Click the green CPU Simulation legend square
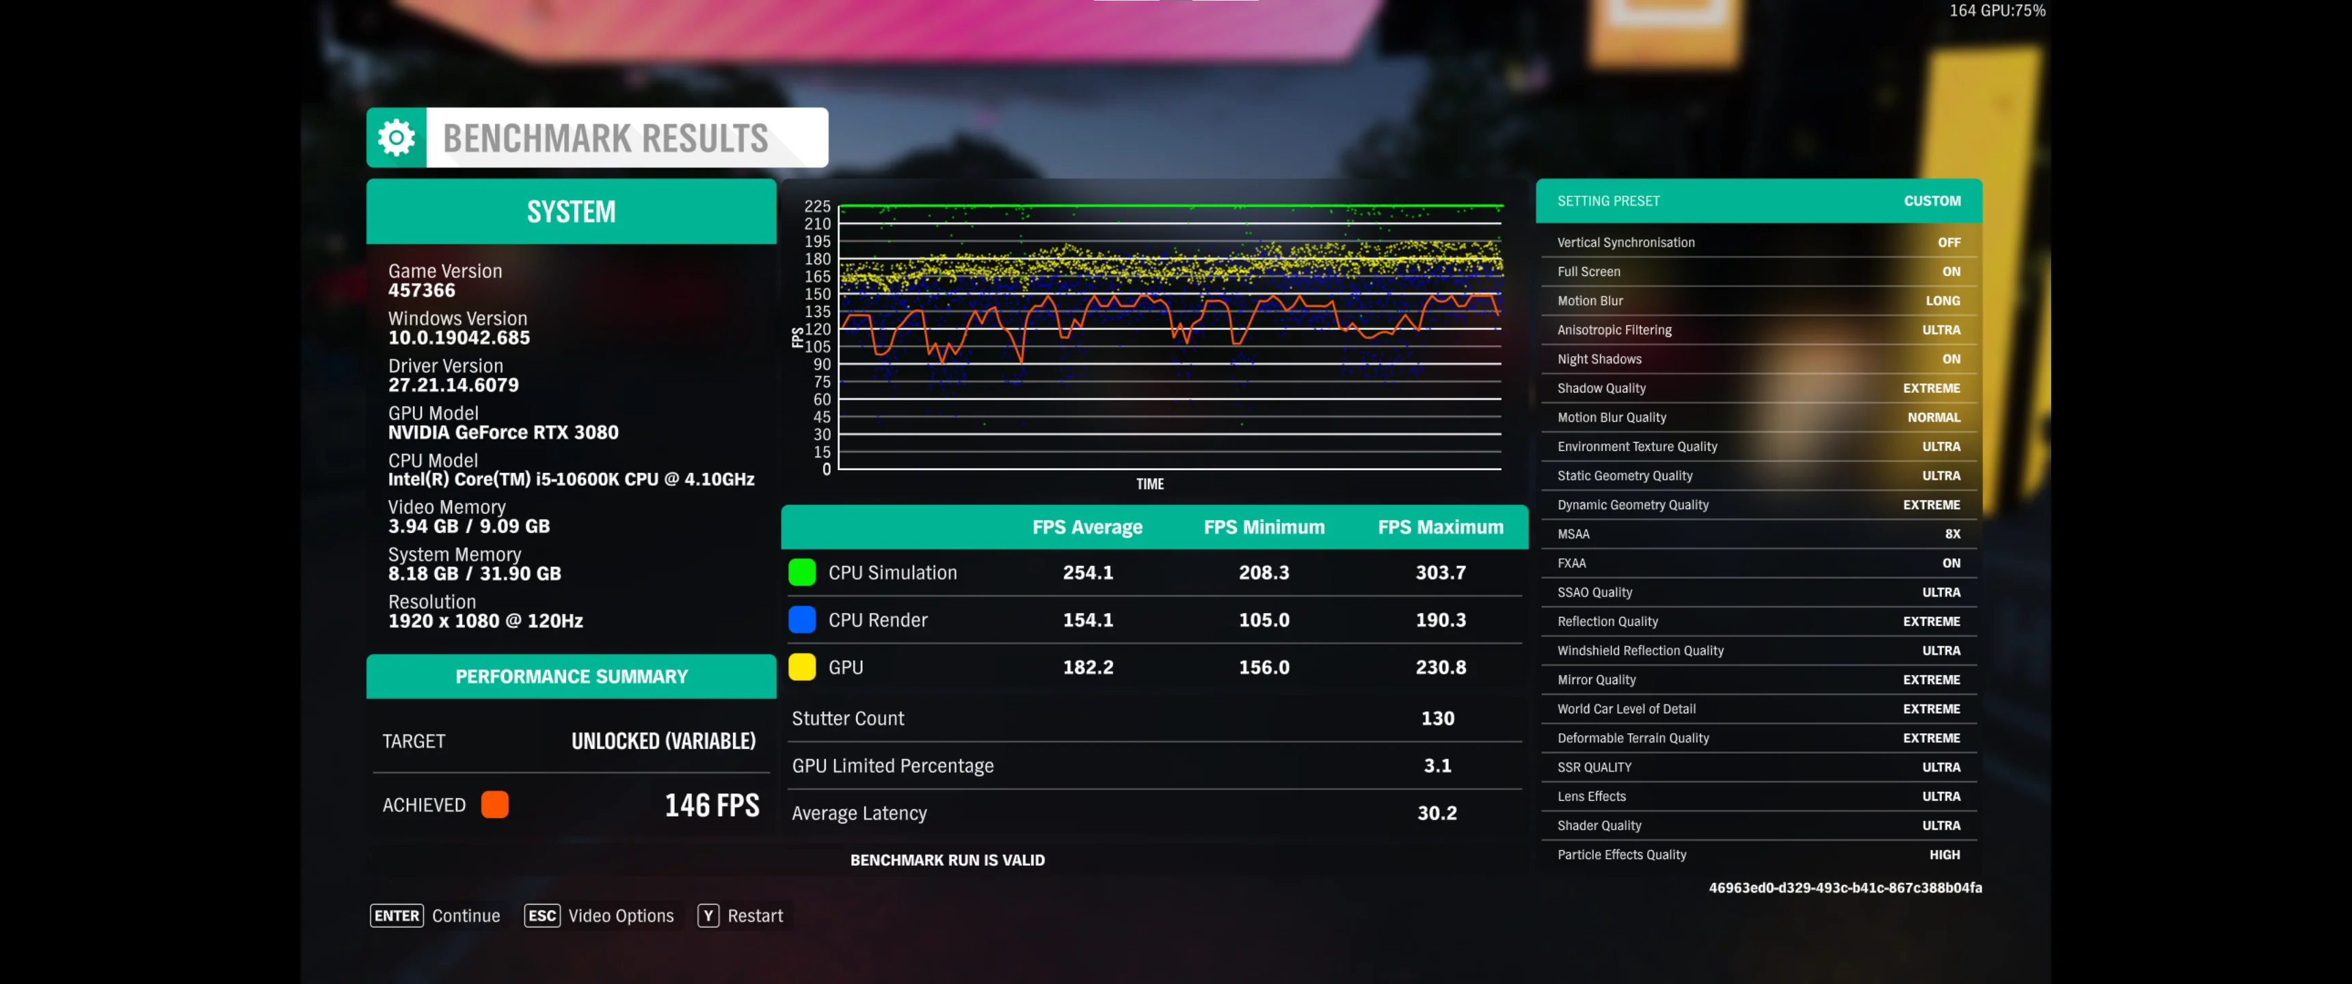Viewport: 2352px width, 984px height. click(801, 573)
